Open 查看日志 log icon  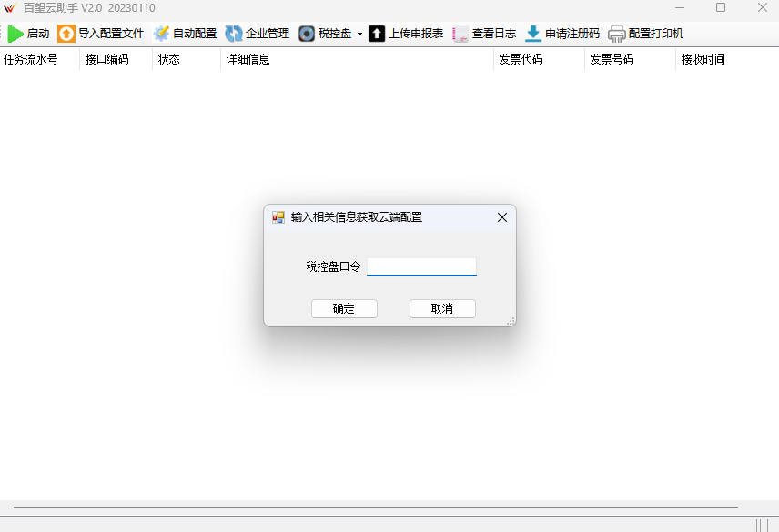tap(460, 34)
